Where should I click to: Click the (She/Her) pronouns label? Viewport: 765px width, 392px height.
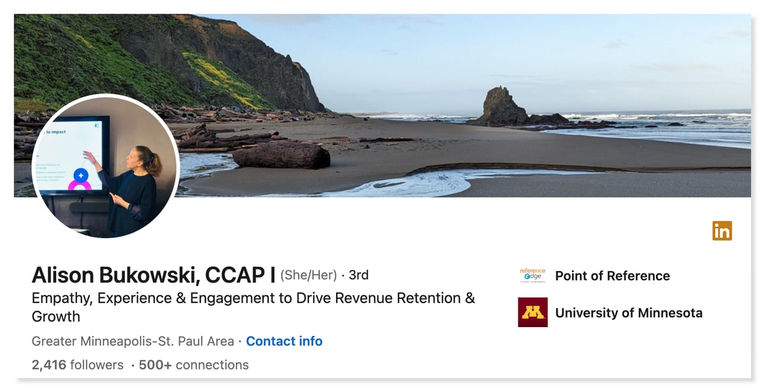(x=309, y=275)
